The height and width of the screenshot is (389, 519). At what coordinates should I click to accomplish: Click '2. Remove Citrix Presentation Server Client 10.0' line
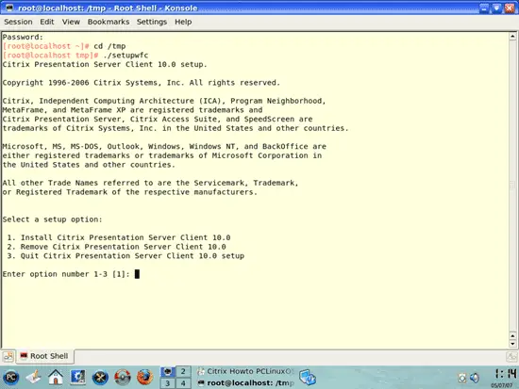pos(116,247)
